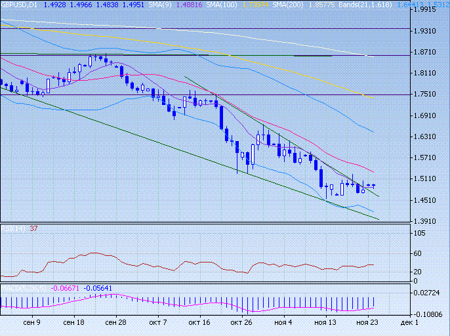The width and height of the screenshot is (450, 336).
Task: Click the RSI(14) panel label
Action: [12, 228]
